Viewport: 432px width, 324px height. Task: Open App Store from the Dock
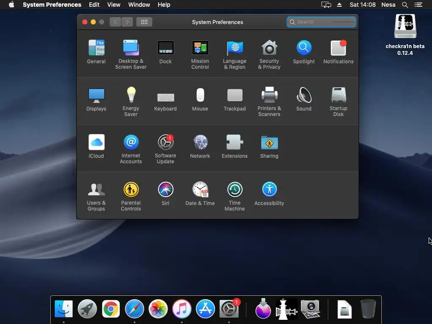pos(205,309)
